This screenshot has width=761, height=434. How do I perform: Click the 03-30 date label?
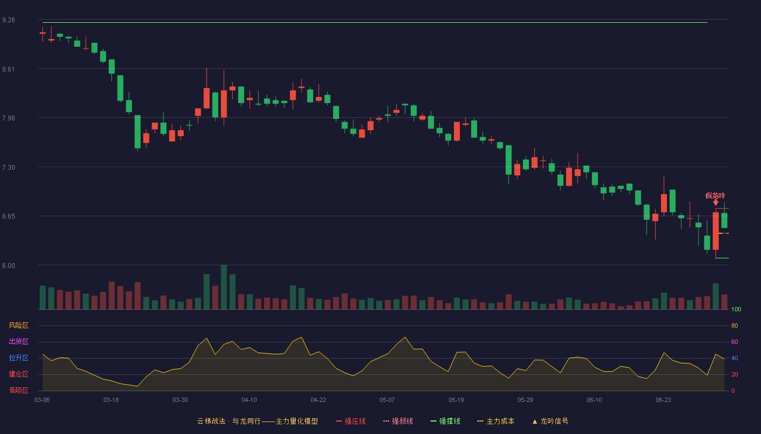pyautogui.click(x=180, y=400)
